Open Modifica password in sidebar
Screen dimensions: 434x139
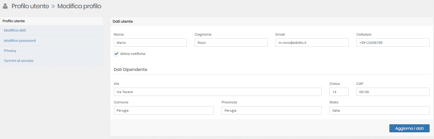20,41
